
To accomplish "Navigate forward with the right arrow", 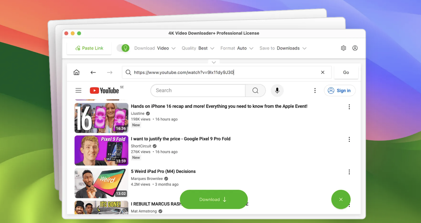I will coord(110,72).
